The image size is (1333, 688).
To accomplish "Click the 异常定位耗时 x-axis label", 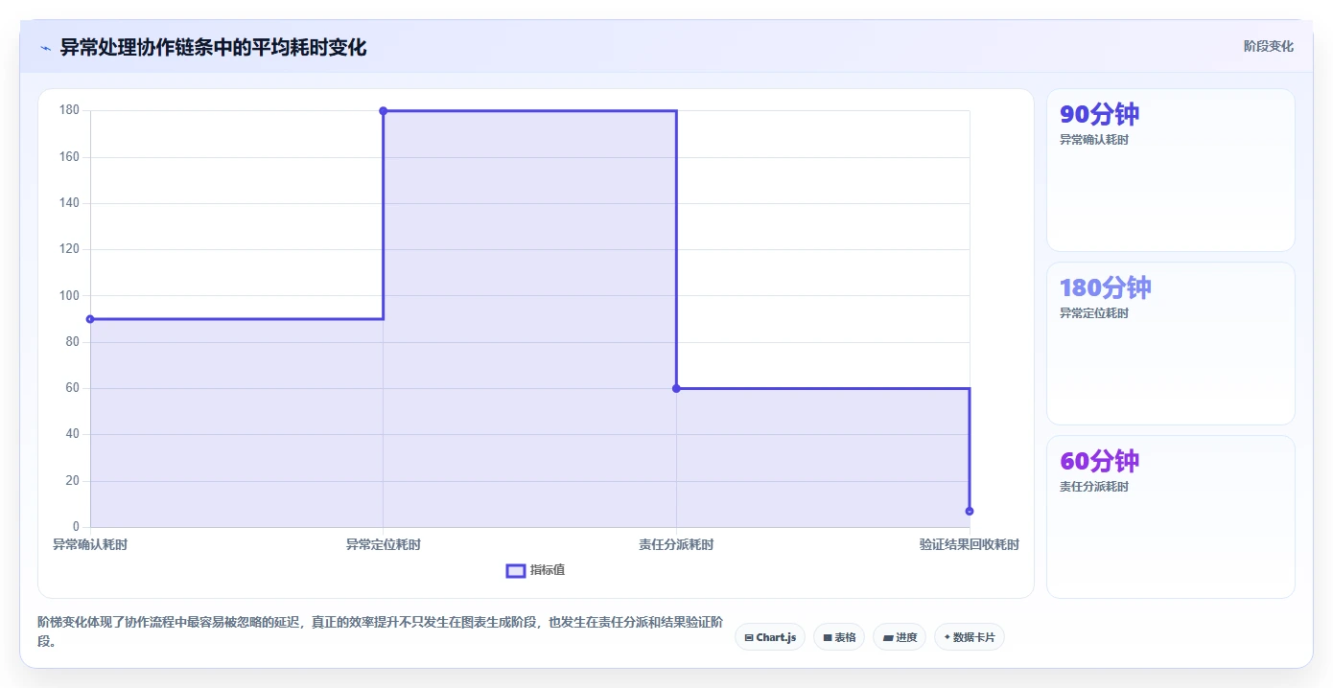I will 384,544.
